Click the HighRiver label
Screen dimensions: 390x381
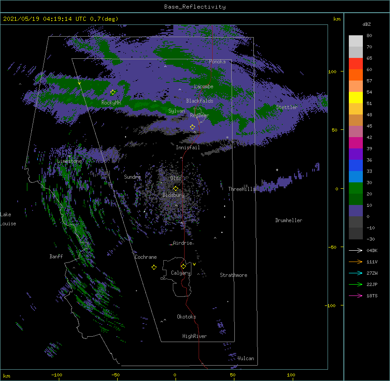195,336
